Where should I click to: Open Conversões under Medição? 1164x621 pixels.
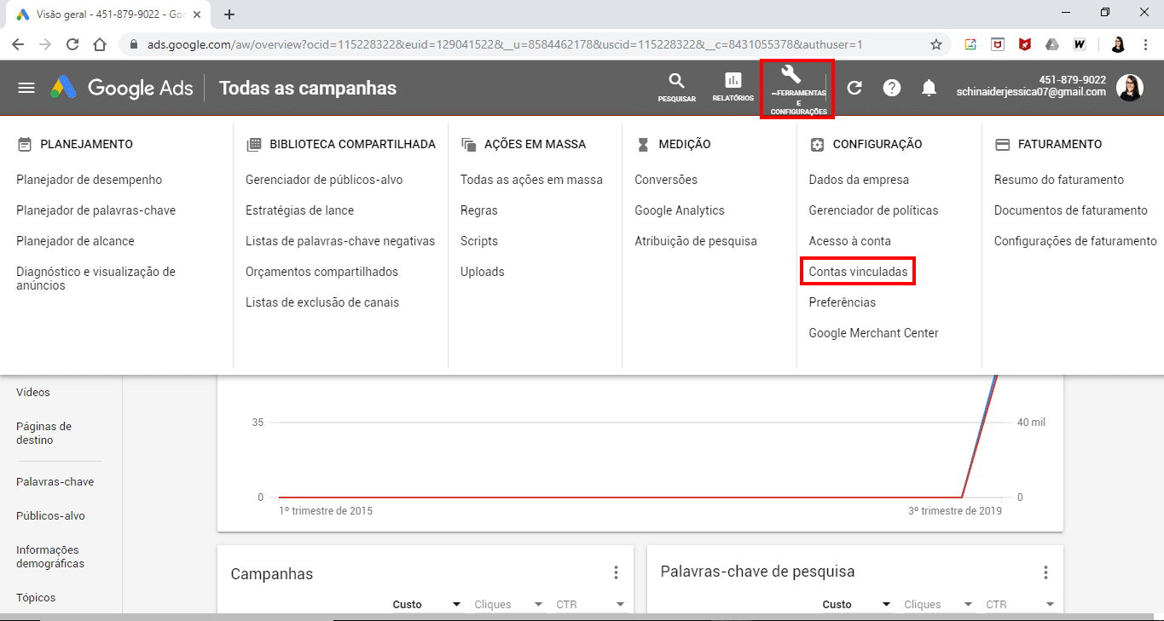tap(666, 180)
